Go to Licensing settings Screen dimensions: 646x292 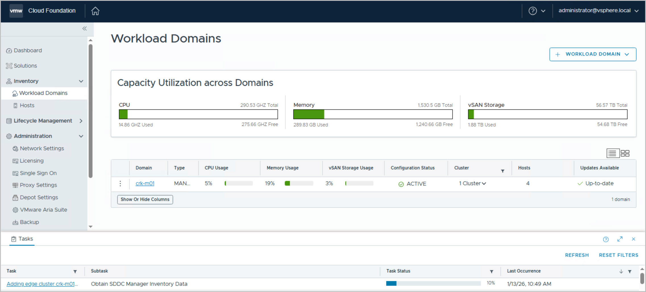(x=32, y=161)
